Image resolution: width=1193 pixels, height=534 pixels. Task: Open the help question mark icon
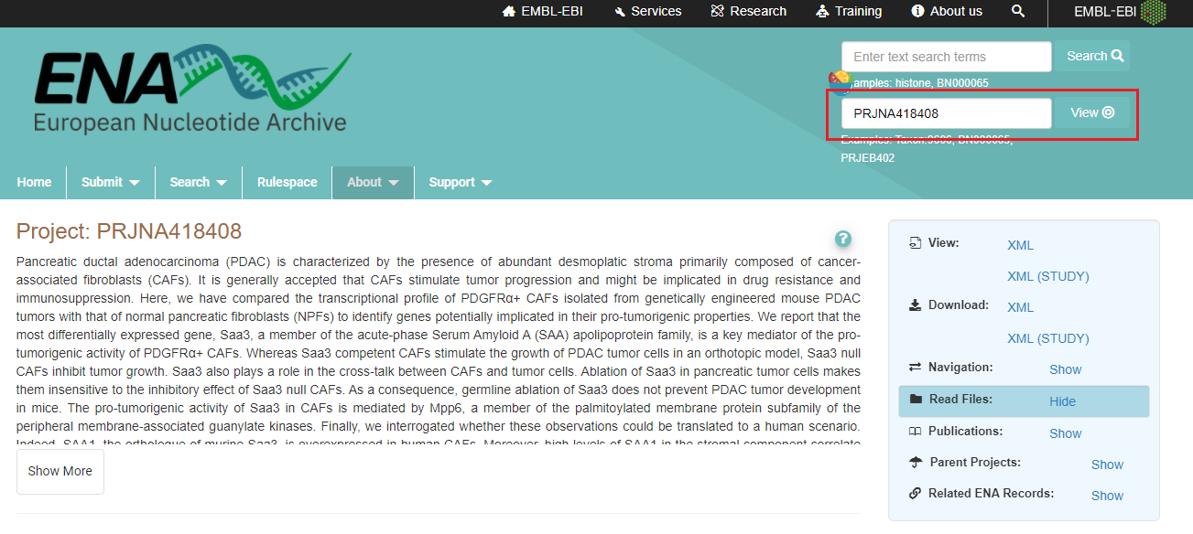(843, 239)
